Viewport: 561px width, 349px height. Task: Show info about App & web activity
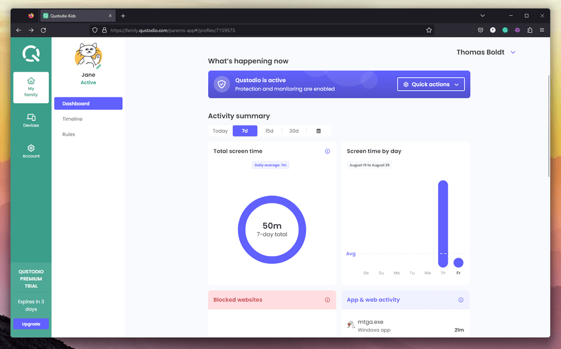click(x=461, y=300)
